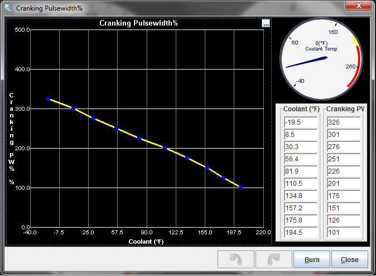Select the Coolant field showing 134.8
This screenshot has height=276, width=376.
301,196
